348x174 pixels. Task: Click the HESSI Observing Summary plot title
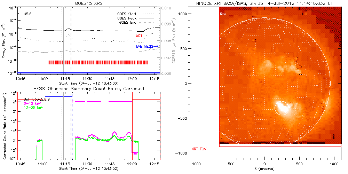[88, 89]
